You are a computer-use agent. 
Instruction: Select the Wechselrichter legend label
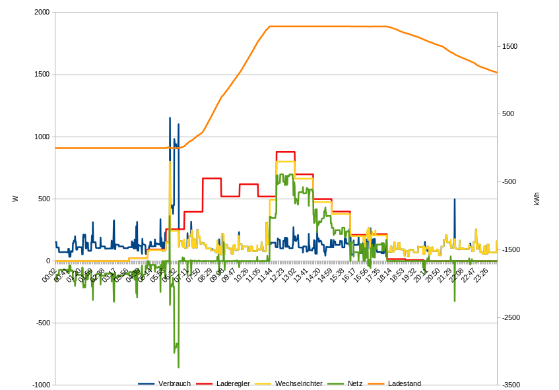click(x=298, y=383)
